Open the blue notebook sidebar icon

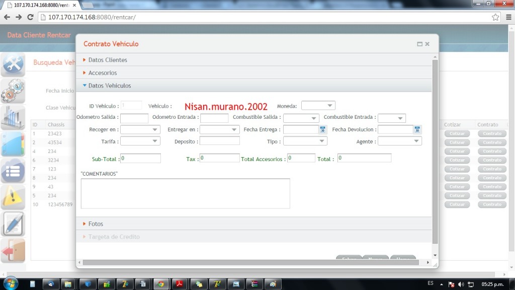[x=13, y=144]
